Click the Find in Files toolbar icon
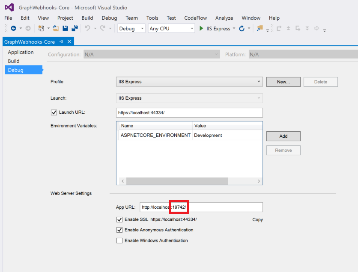358x272 pixels. tap(260, 28)
